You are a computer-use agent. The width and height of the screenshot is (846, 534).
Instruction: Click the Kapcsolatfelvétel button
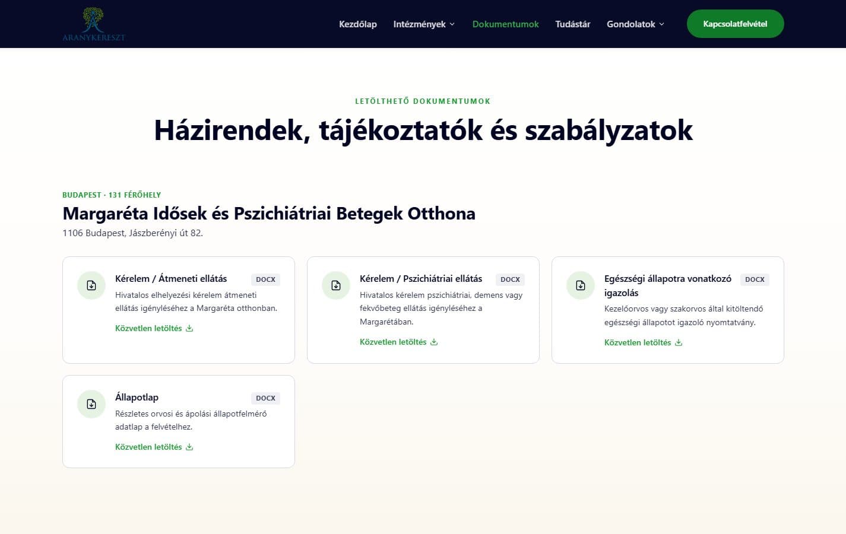(736, 24)
